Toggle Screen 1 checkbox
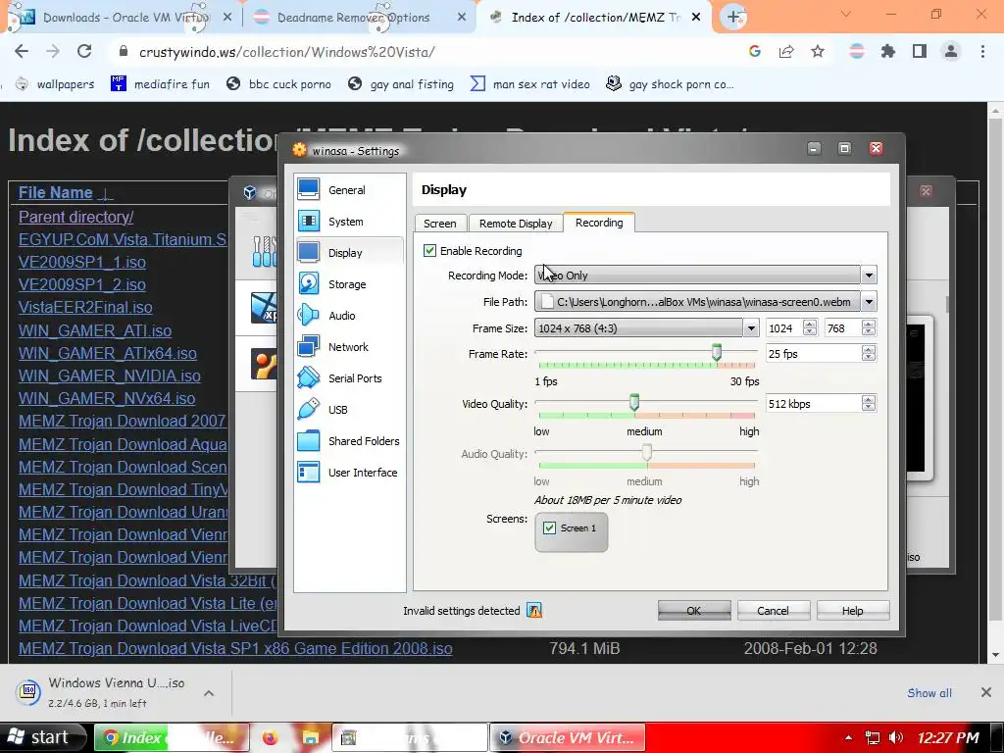Image resolution: width=1004 pixels, height=753 pixels. pyautogui.click(x=549, y=527)
